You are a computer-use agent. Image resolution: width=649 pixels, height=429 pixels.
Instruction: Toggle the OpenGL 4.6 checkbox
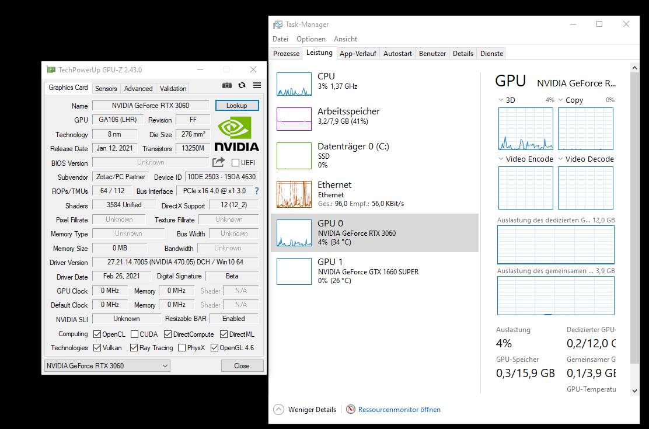pos(214,348)
